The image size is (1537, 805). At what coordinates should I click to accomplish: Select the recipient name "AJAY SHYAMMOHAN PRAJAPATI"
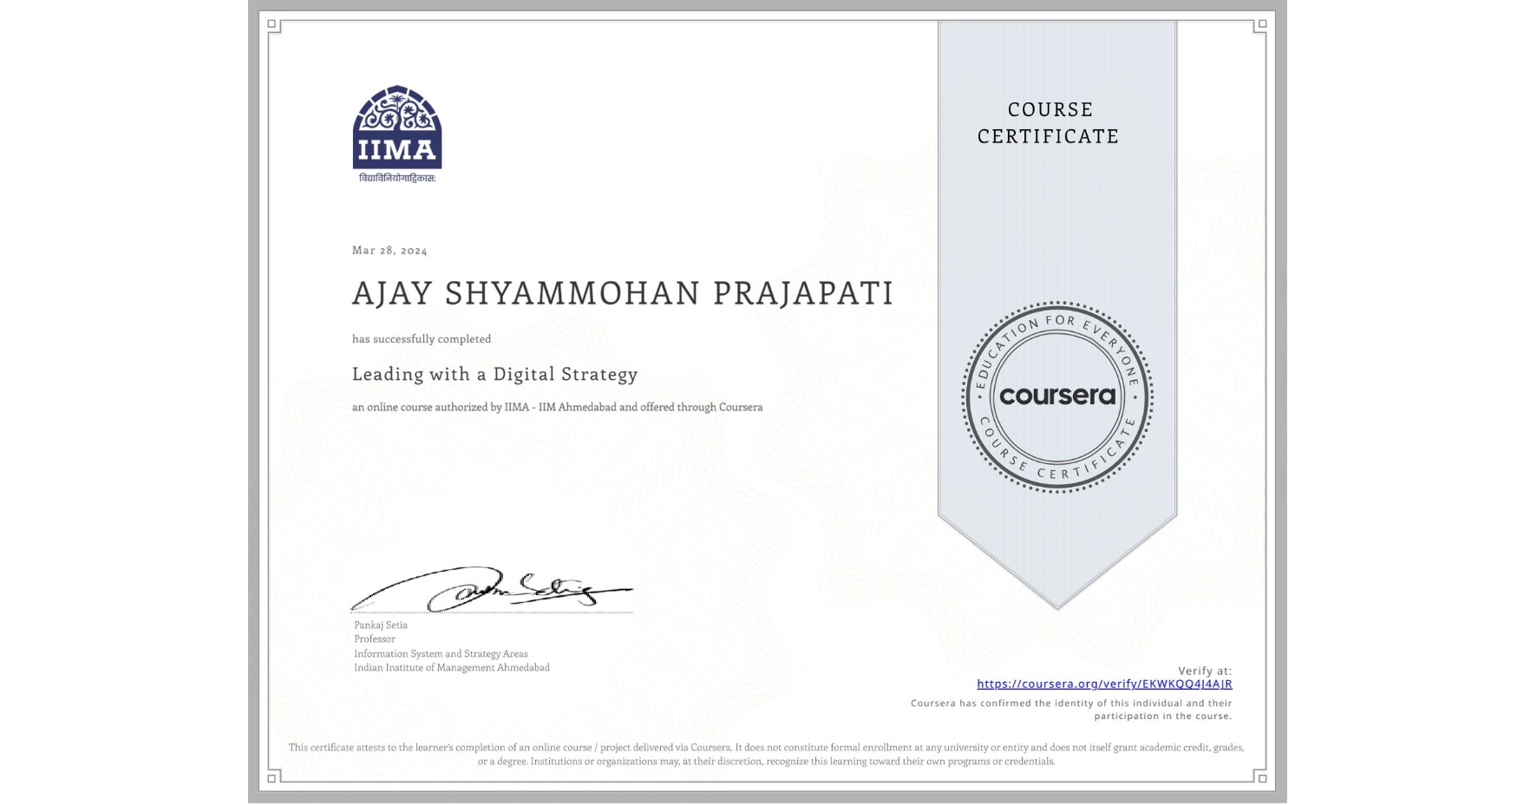coord(622,293)
